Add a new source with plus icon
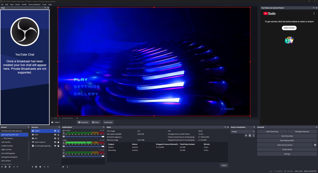The height and width of the screenshot is (173, 318). [32, 167]
